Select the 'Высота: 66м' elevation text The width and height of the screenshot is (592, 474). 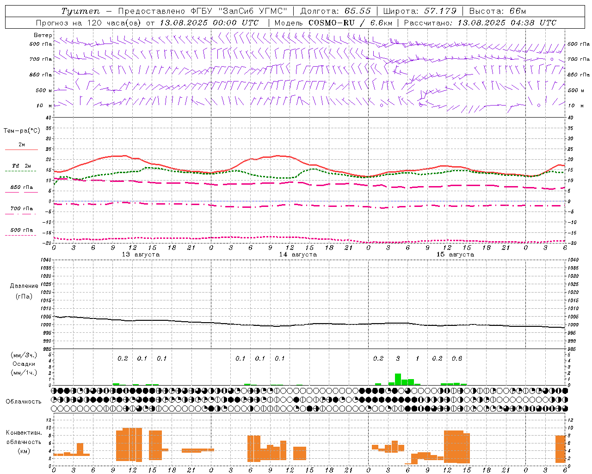[498, 11]
